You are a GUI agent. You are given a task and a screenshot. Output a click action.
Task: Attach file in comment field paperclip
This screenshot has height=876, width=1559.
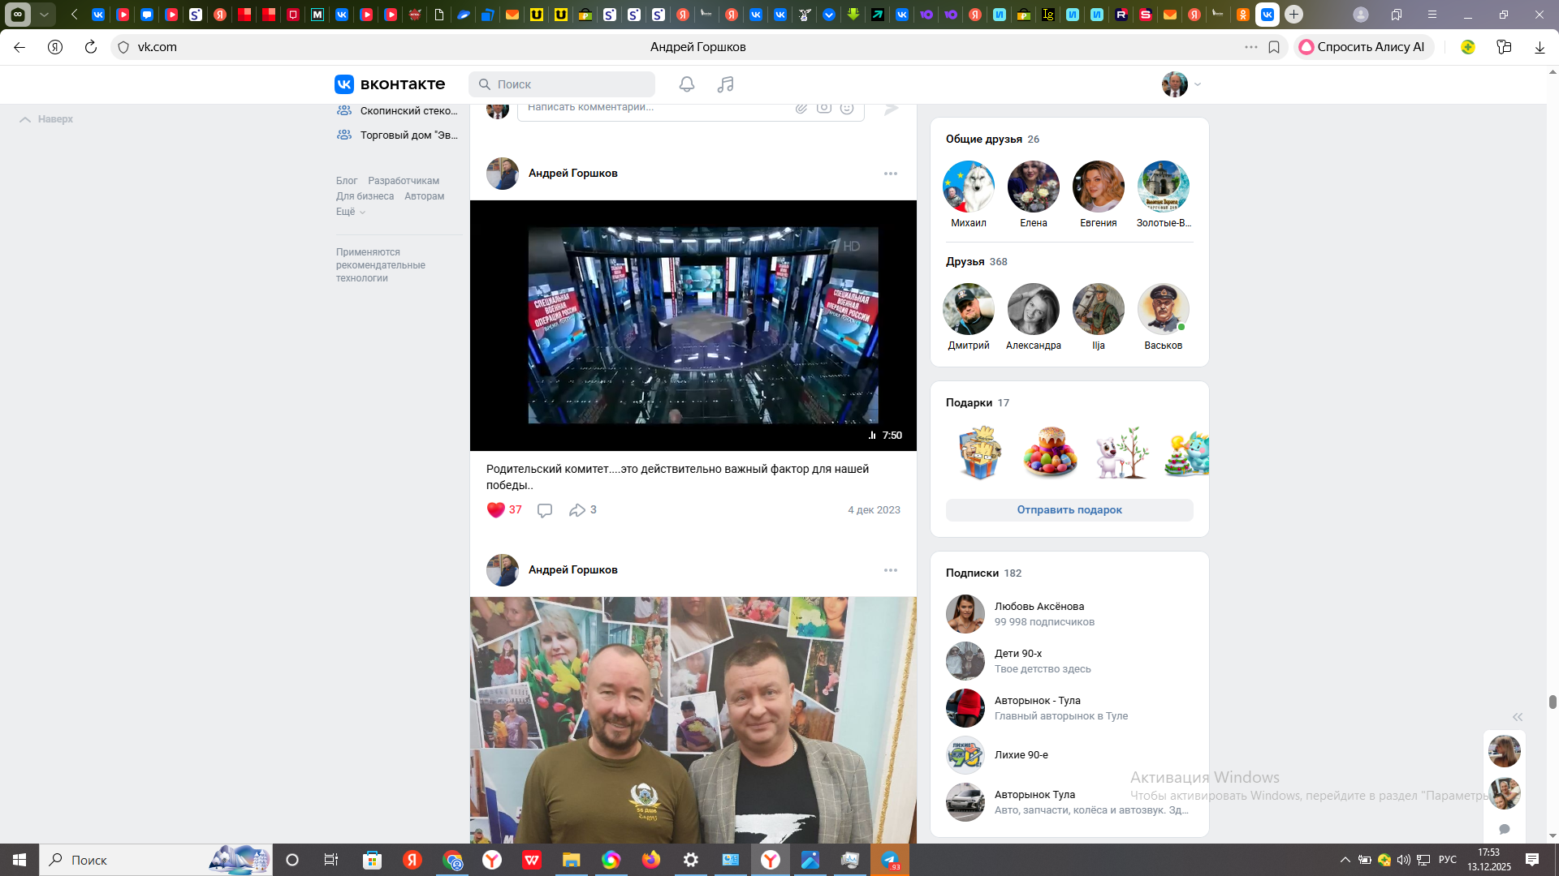point(801,108)
